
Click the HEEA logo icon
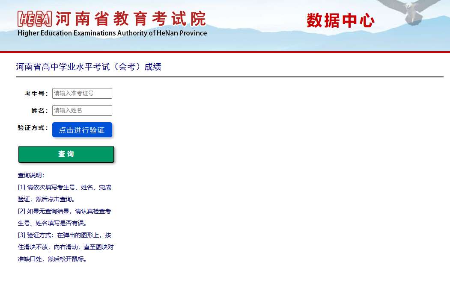pos(35,19)
